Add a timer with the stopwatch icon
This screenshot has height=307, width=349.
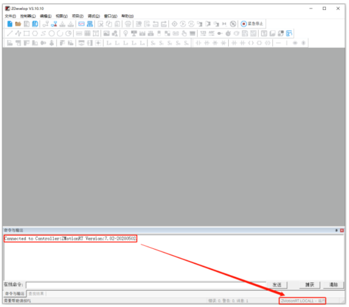click(228, 34)
